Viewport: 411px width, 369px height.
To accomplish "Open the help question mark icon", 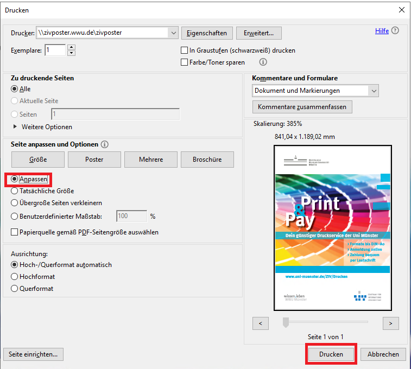I will coord(395,30).
